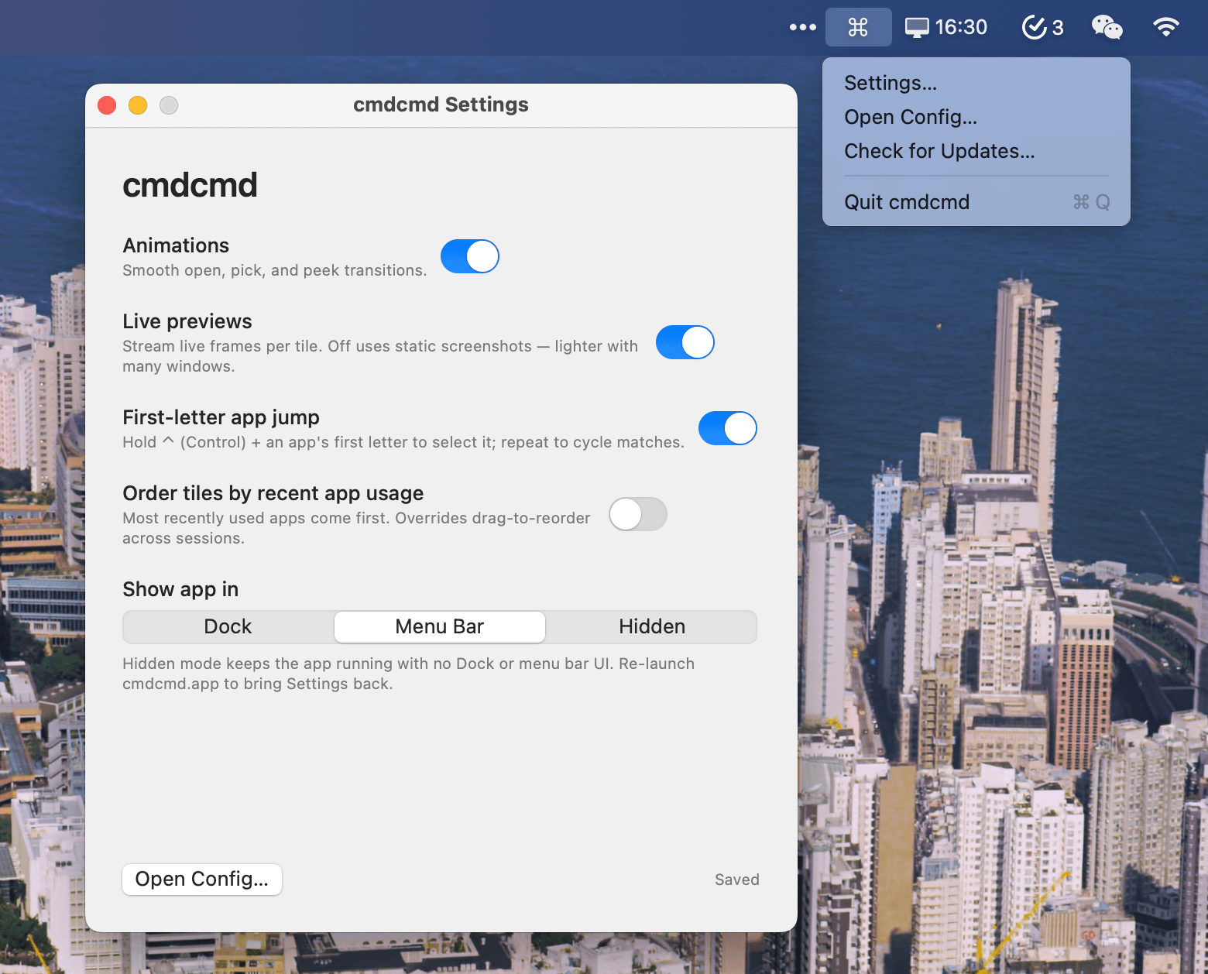The image size is (1208, 974).
Task: Click the display icon showing 16:30
Action: [946, 27]
